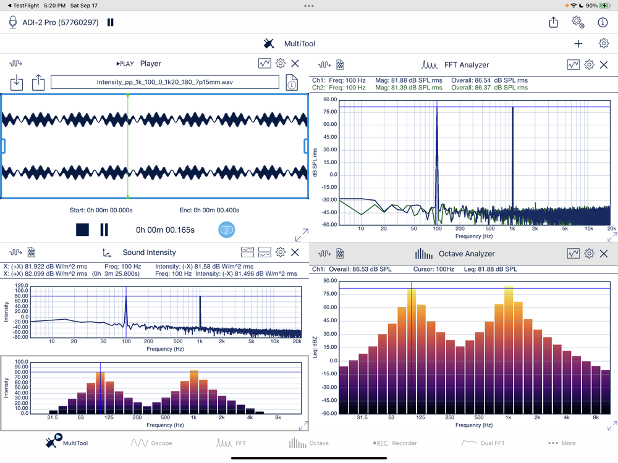Open the audio device settings icon in the top bar
Image resolution: width=618 pixels, height=463 pixels.
(578, 22)
